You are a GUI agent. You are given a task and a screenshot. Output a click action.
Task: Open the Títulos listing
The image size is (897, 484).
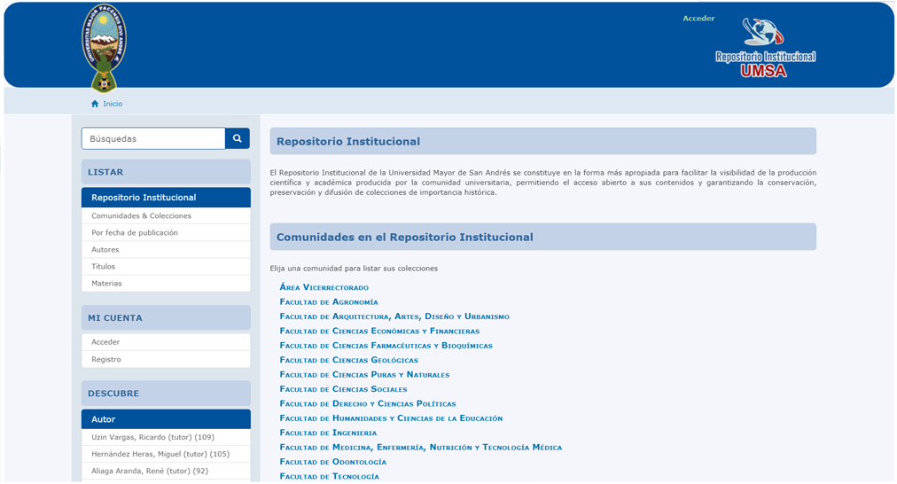click(x=104, y=267)
